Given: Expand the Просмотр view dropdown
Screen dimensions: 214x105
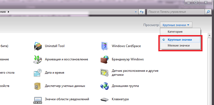Looking at the screenshot, I should click(x=176, y=25).
